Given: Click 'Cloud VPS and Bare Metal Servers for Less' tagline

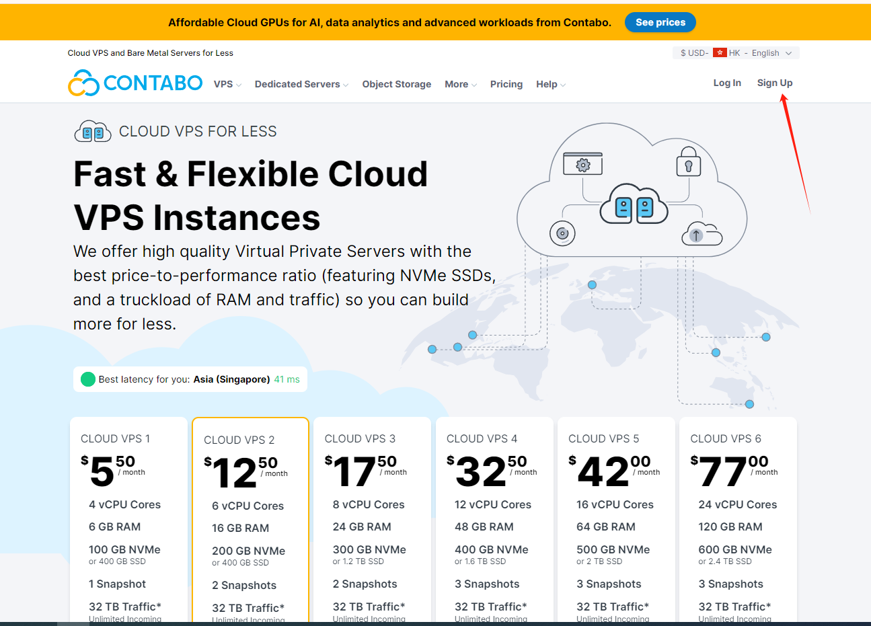Looking at the screenshot, I should click(151, 53).
